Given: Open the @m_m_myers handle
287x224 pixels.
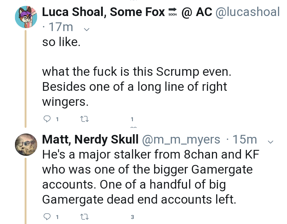Looking at the screenshot, I should (x=181, y=140).
